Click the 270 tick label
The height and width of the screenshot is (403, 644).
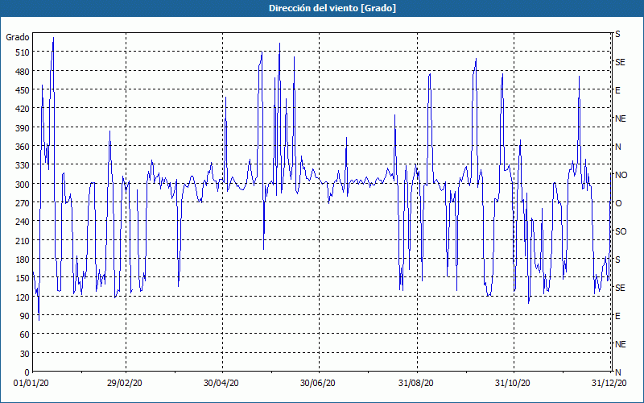pyautogui.click(x=23, y=203)
